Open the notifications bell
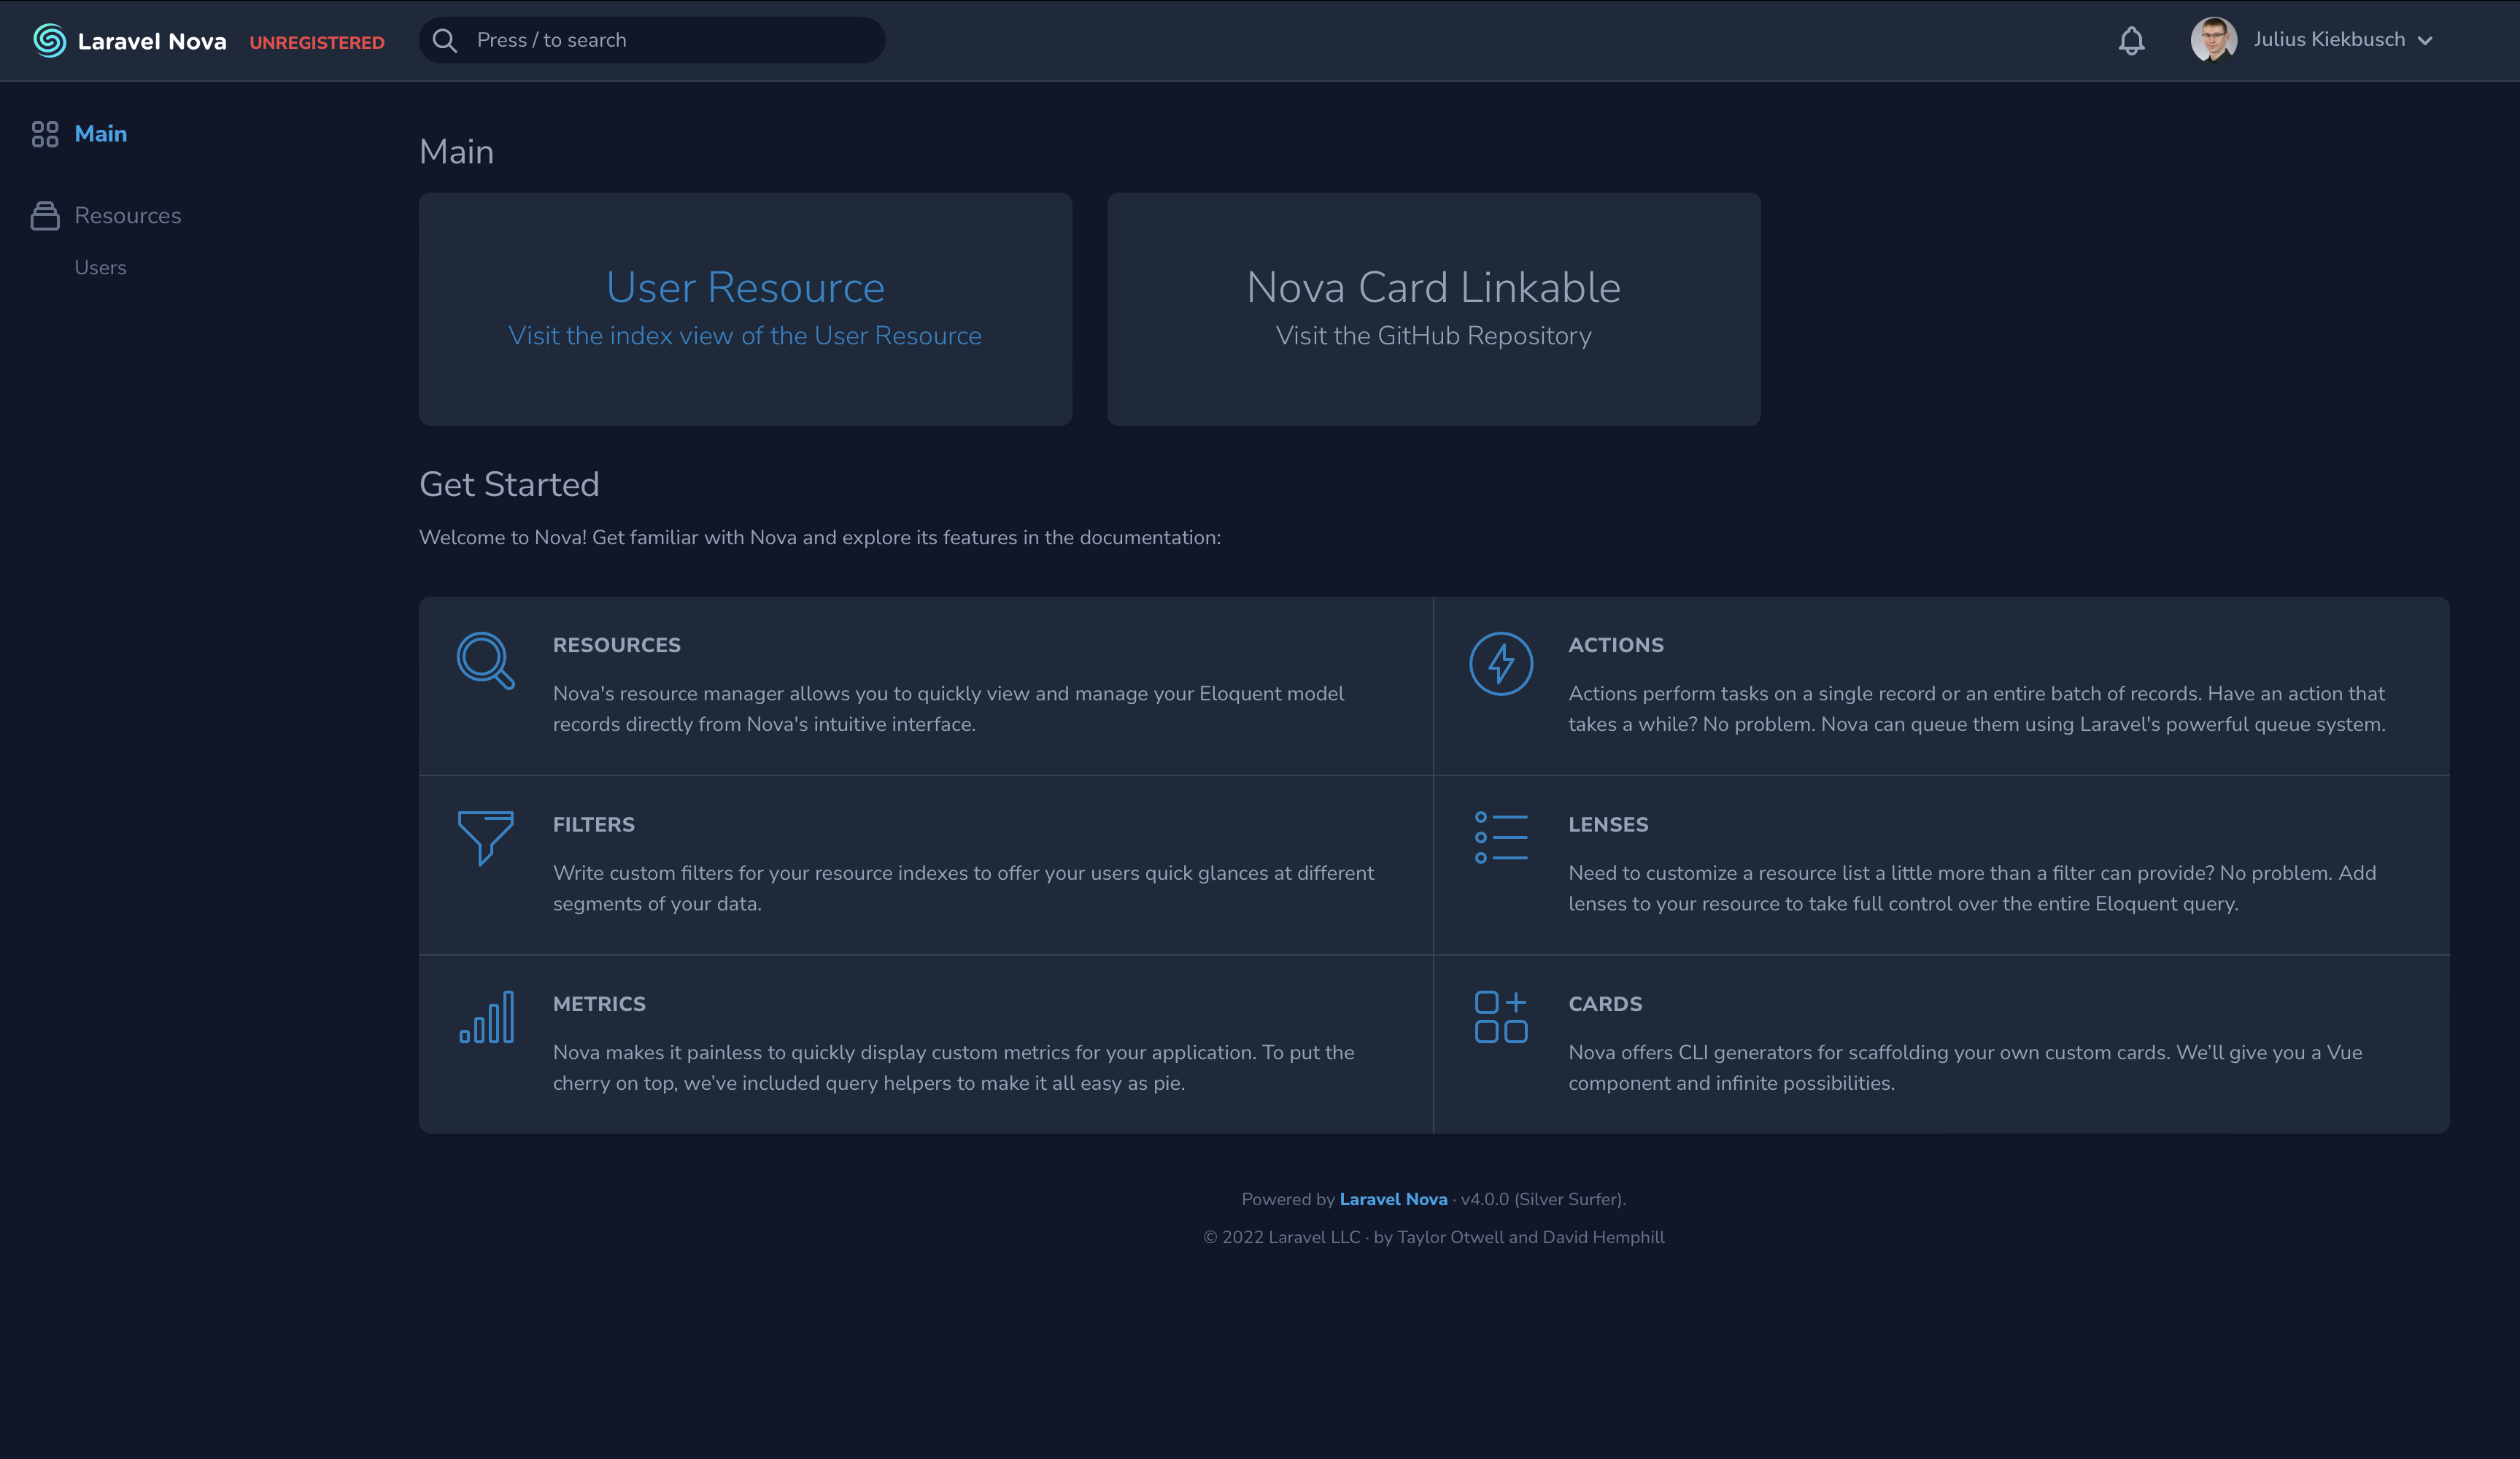 point(2131,40)
